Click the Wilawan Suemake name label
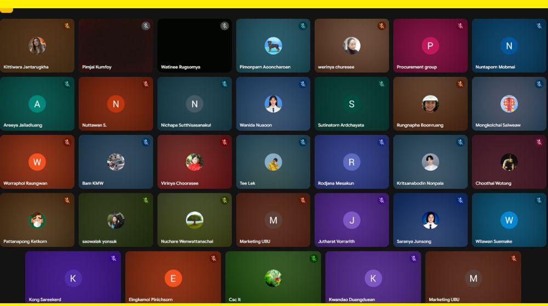 pyautogui.click(x=494, y=241)
